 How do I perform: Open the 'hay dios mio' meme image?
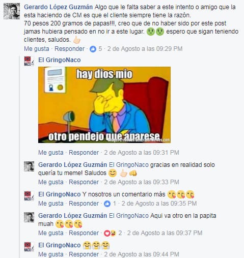(104, 105)
